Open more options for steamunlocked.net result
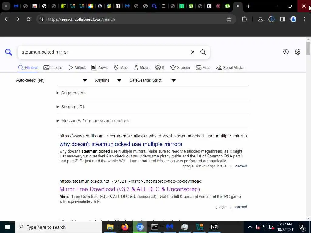 (231, 207)
